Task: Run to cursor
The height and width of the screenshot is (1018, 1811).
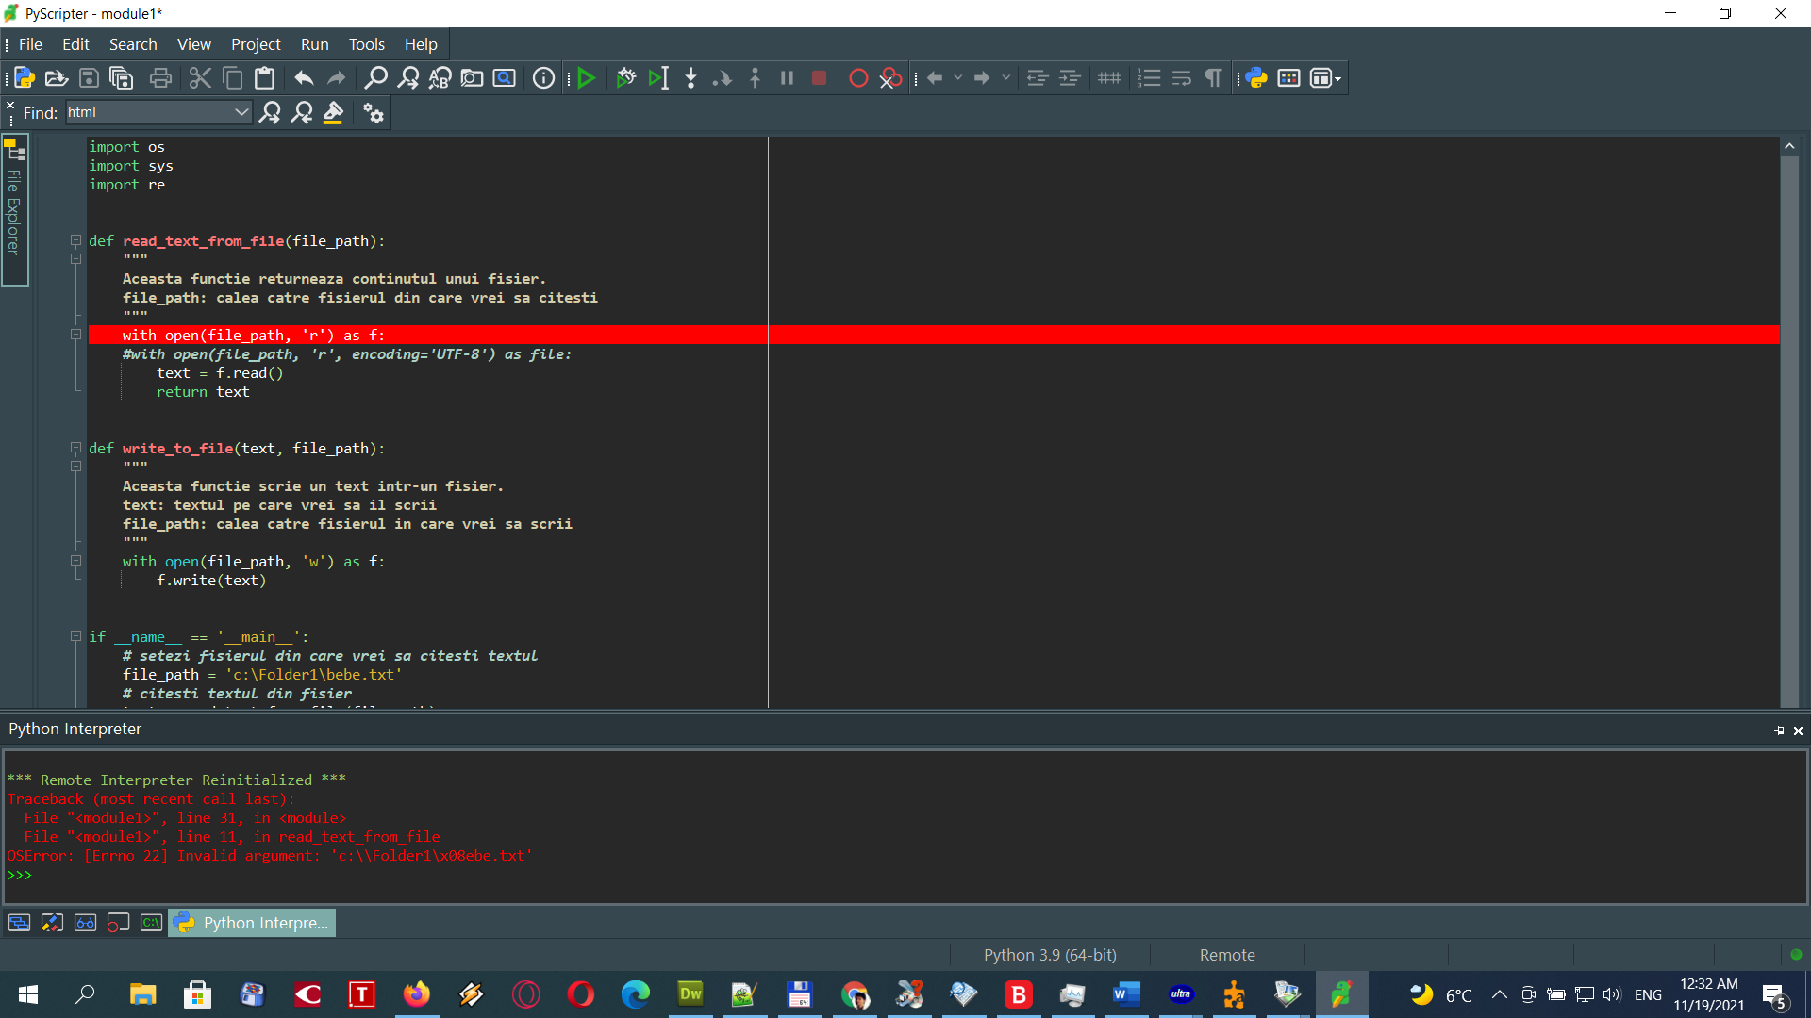Action: point(658,78)
